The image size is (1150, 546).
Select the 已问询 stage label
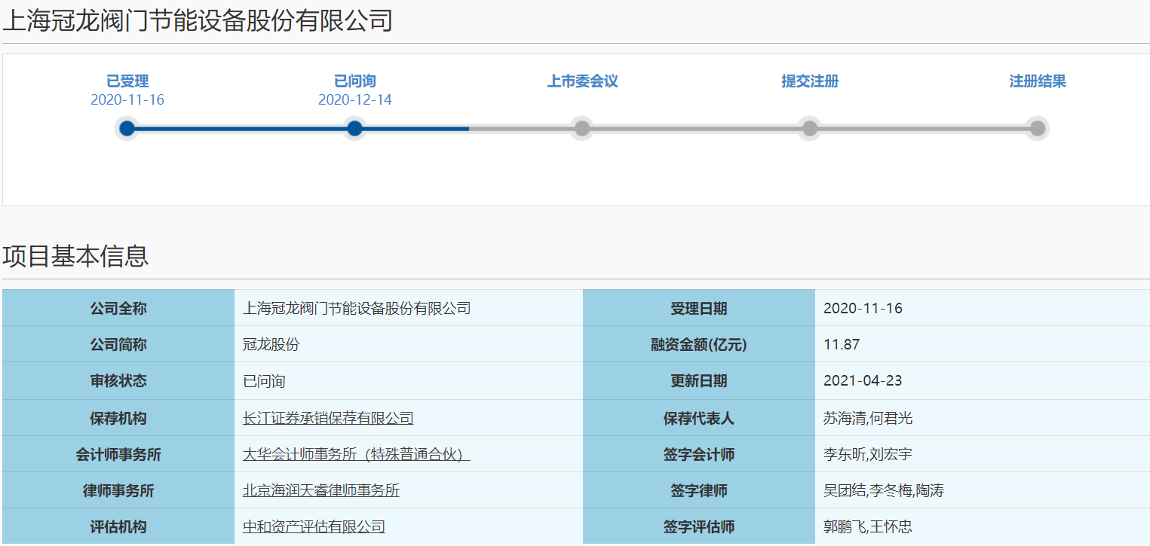354,81
